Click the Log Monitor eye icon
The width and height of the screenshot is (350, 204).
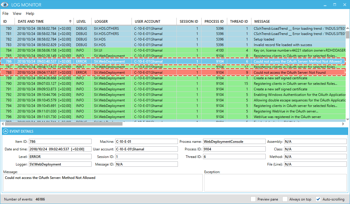click(x=5, y=5)
